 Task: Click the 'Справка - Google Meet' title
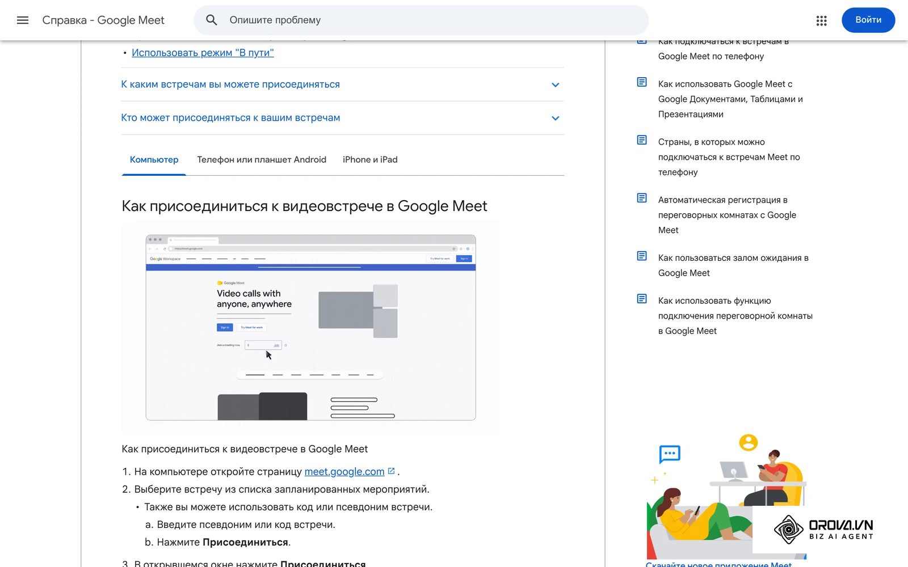[x=103, y=20]
